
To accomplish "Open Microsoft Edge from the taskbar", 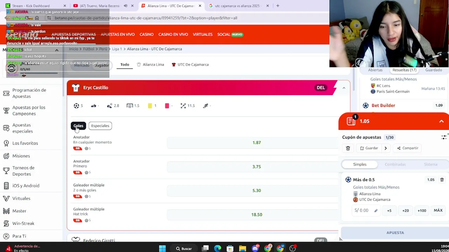I will [217, 248].
